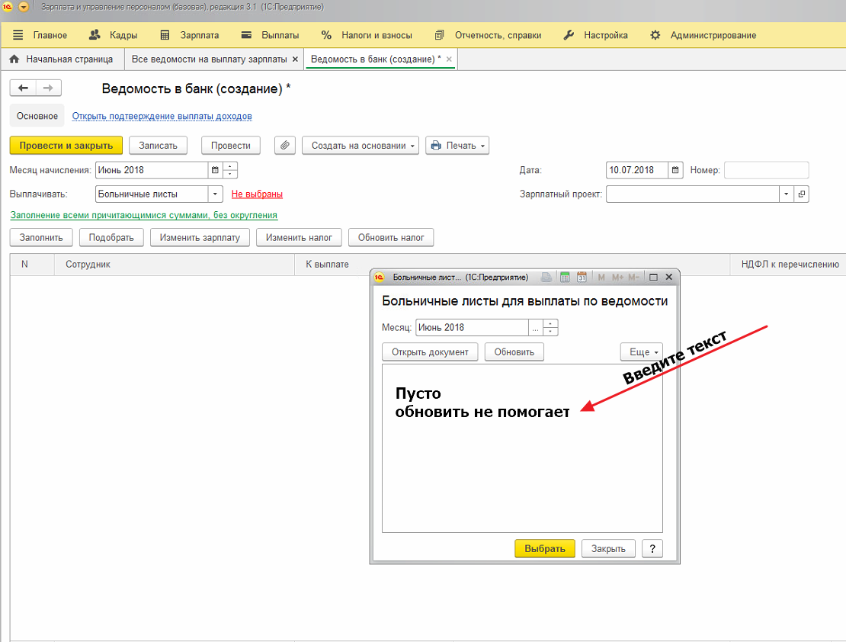The image size is (846, 642).
Task: Click open-form icon beside Зарплатный проект
Action: 801,194
